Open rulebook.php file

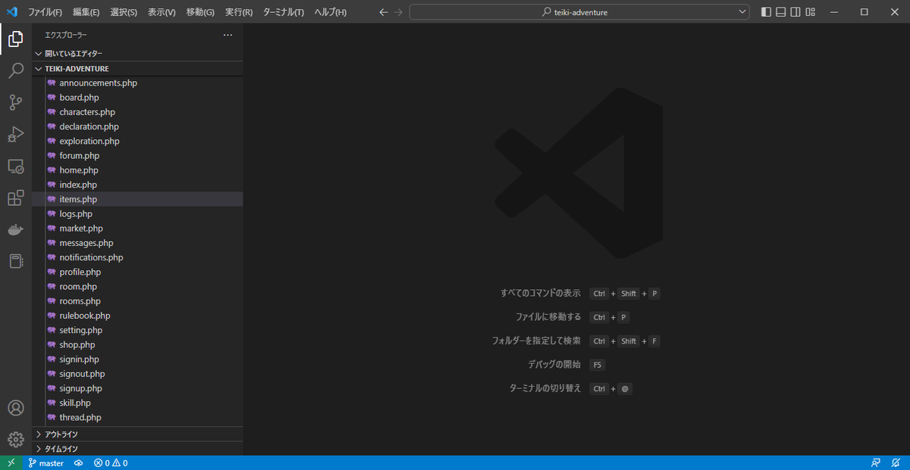click(137, 316)
